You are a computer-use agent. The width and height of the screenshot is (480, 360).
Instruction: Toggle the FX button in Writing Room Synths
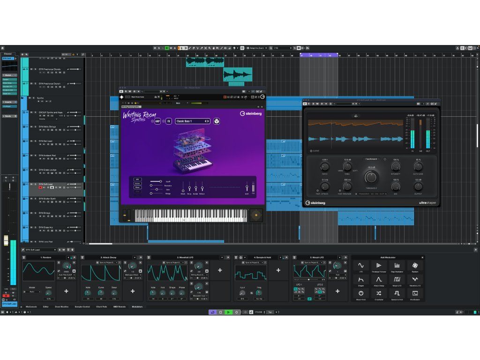(169, 121)
